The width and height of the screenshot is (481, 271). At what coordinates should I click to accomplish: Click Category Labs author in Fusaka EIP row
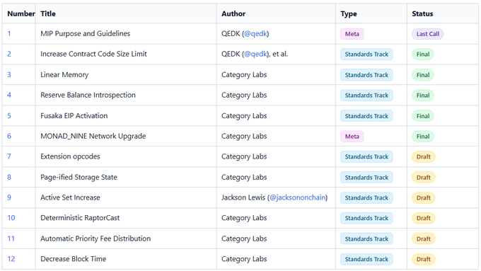pos(244,116)
